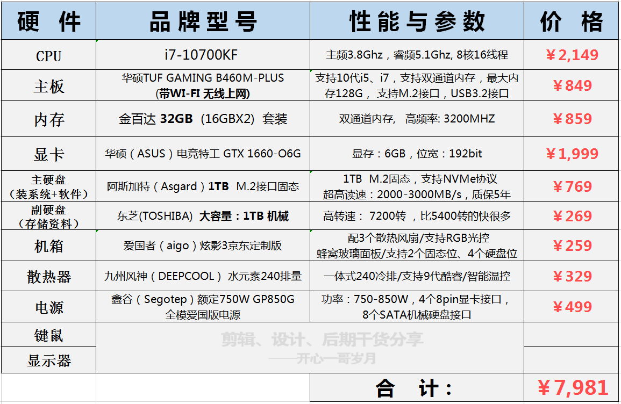The height and width of the screenshot is (404, 621).
Task: Select the 副硬盘（存储资料）label
Action: click(x=48, y=216)
